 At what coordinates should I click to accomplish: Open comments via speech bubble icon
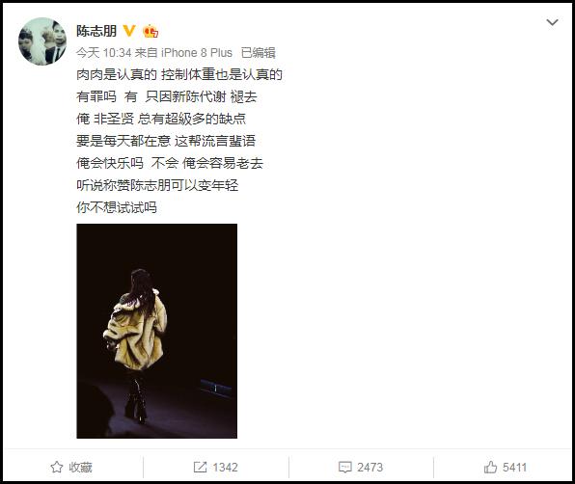[x=344, y=468]
